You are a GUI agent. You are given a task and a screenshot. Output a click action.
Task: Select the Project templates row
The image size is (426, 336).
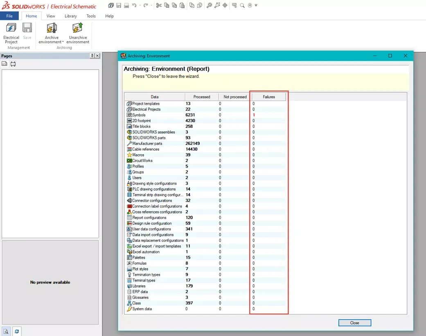[206, 104]
